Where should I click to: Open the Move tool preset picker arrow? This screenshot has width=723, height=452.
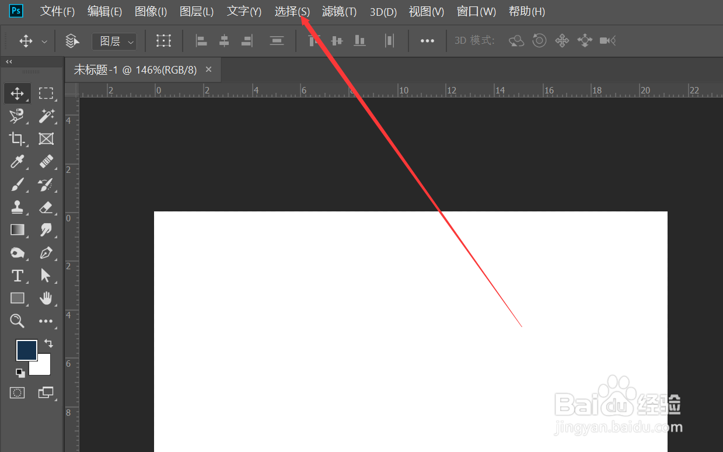pos(44,41)
